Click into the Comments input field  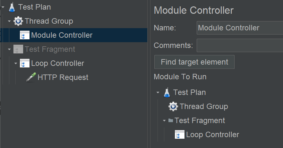[x=240, y=45]
